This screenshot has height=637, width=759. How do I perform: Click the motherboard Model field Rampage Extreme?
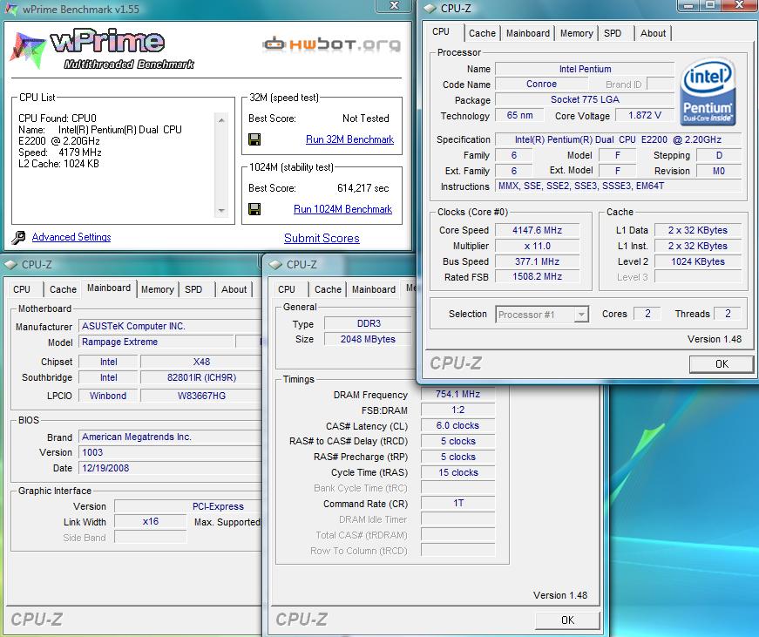click(x=156, y=342)
